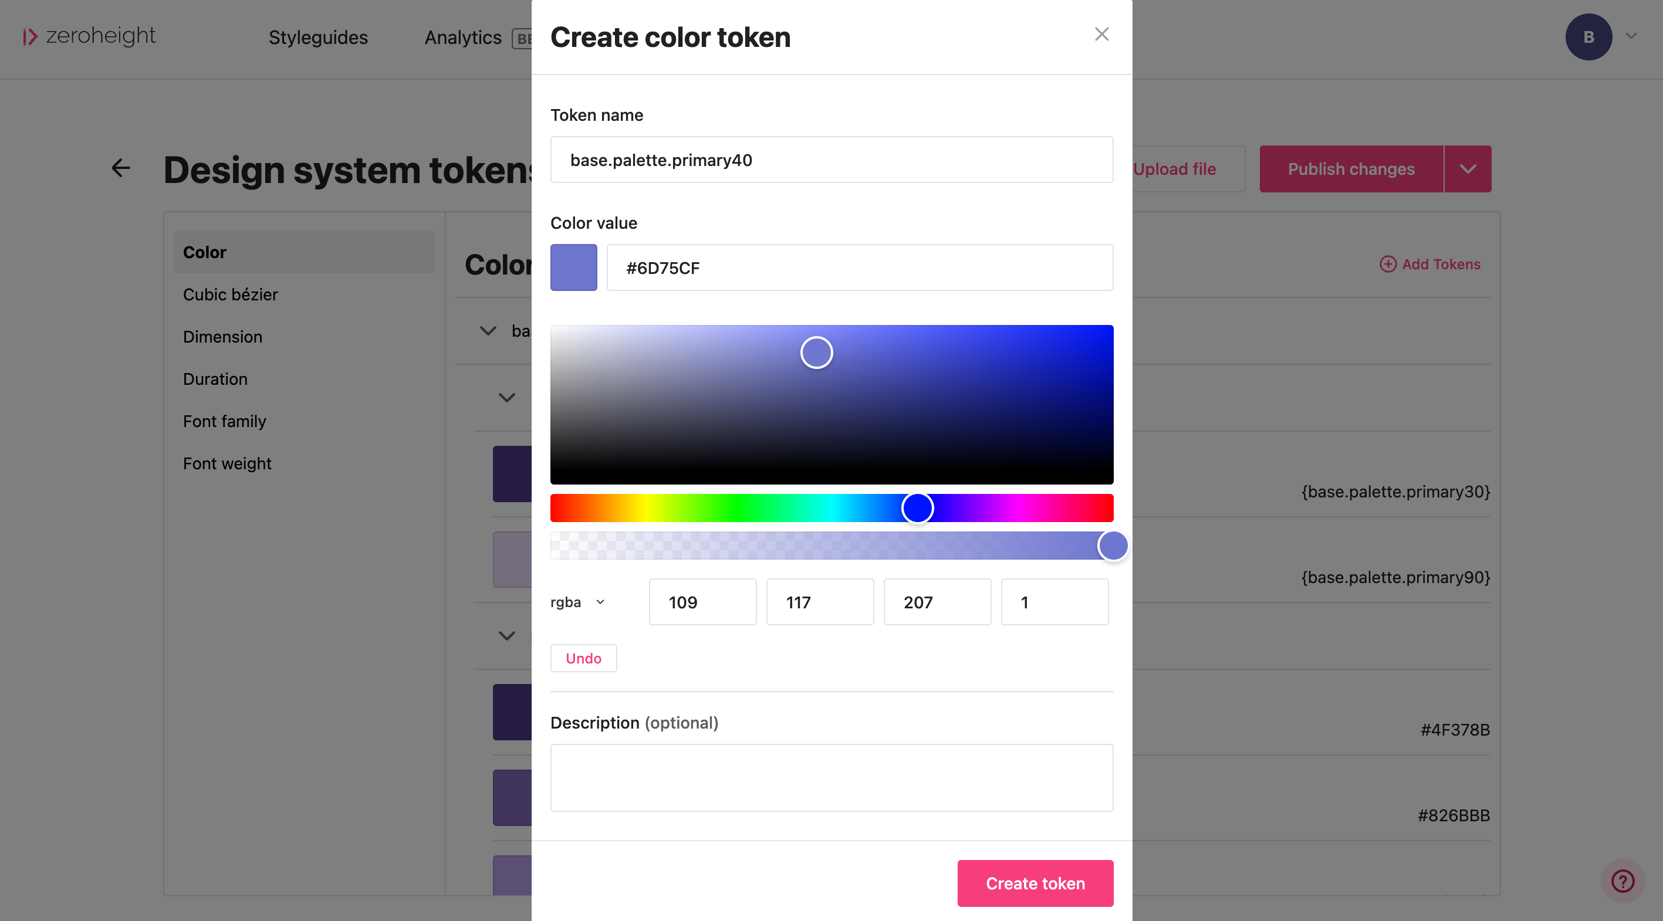This screenshot has width=1663, height=921.
Task: Click the Publish changes button
Action: pyautogui.click(x=1351, y=169)
